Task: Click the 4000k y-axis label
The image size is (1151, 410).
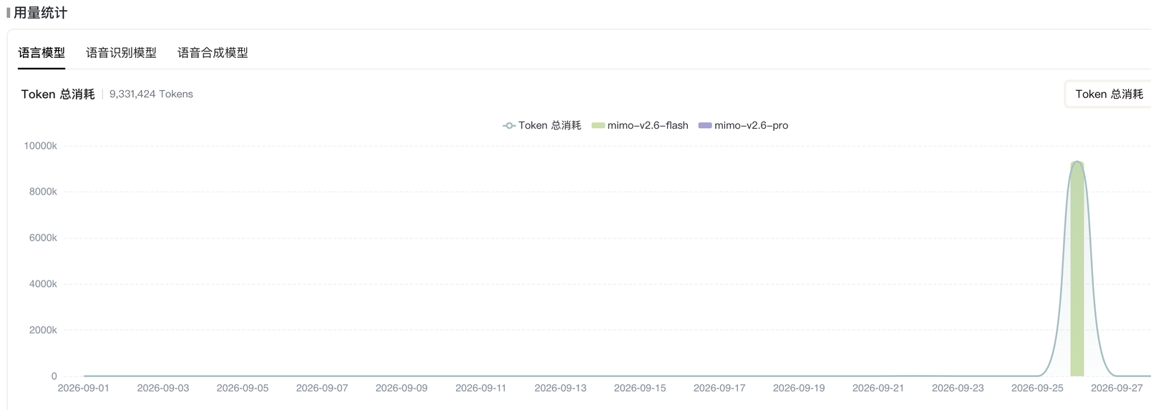Action: [43, 283]
